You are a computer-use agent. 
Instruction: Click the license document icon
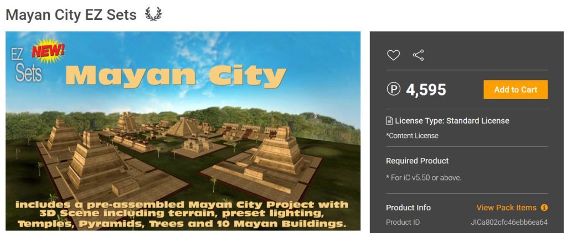(x=389, y=121)
